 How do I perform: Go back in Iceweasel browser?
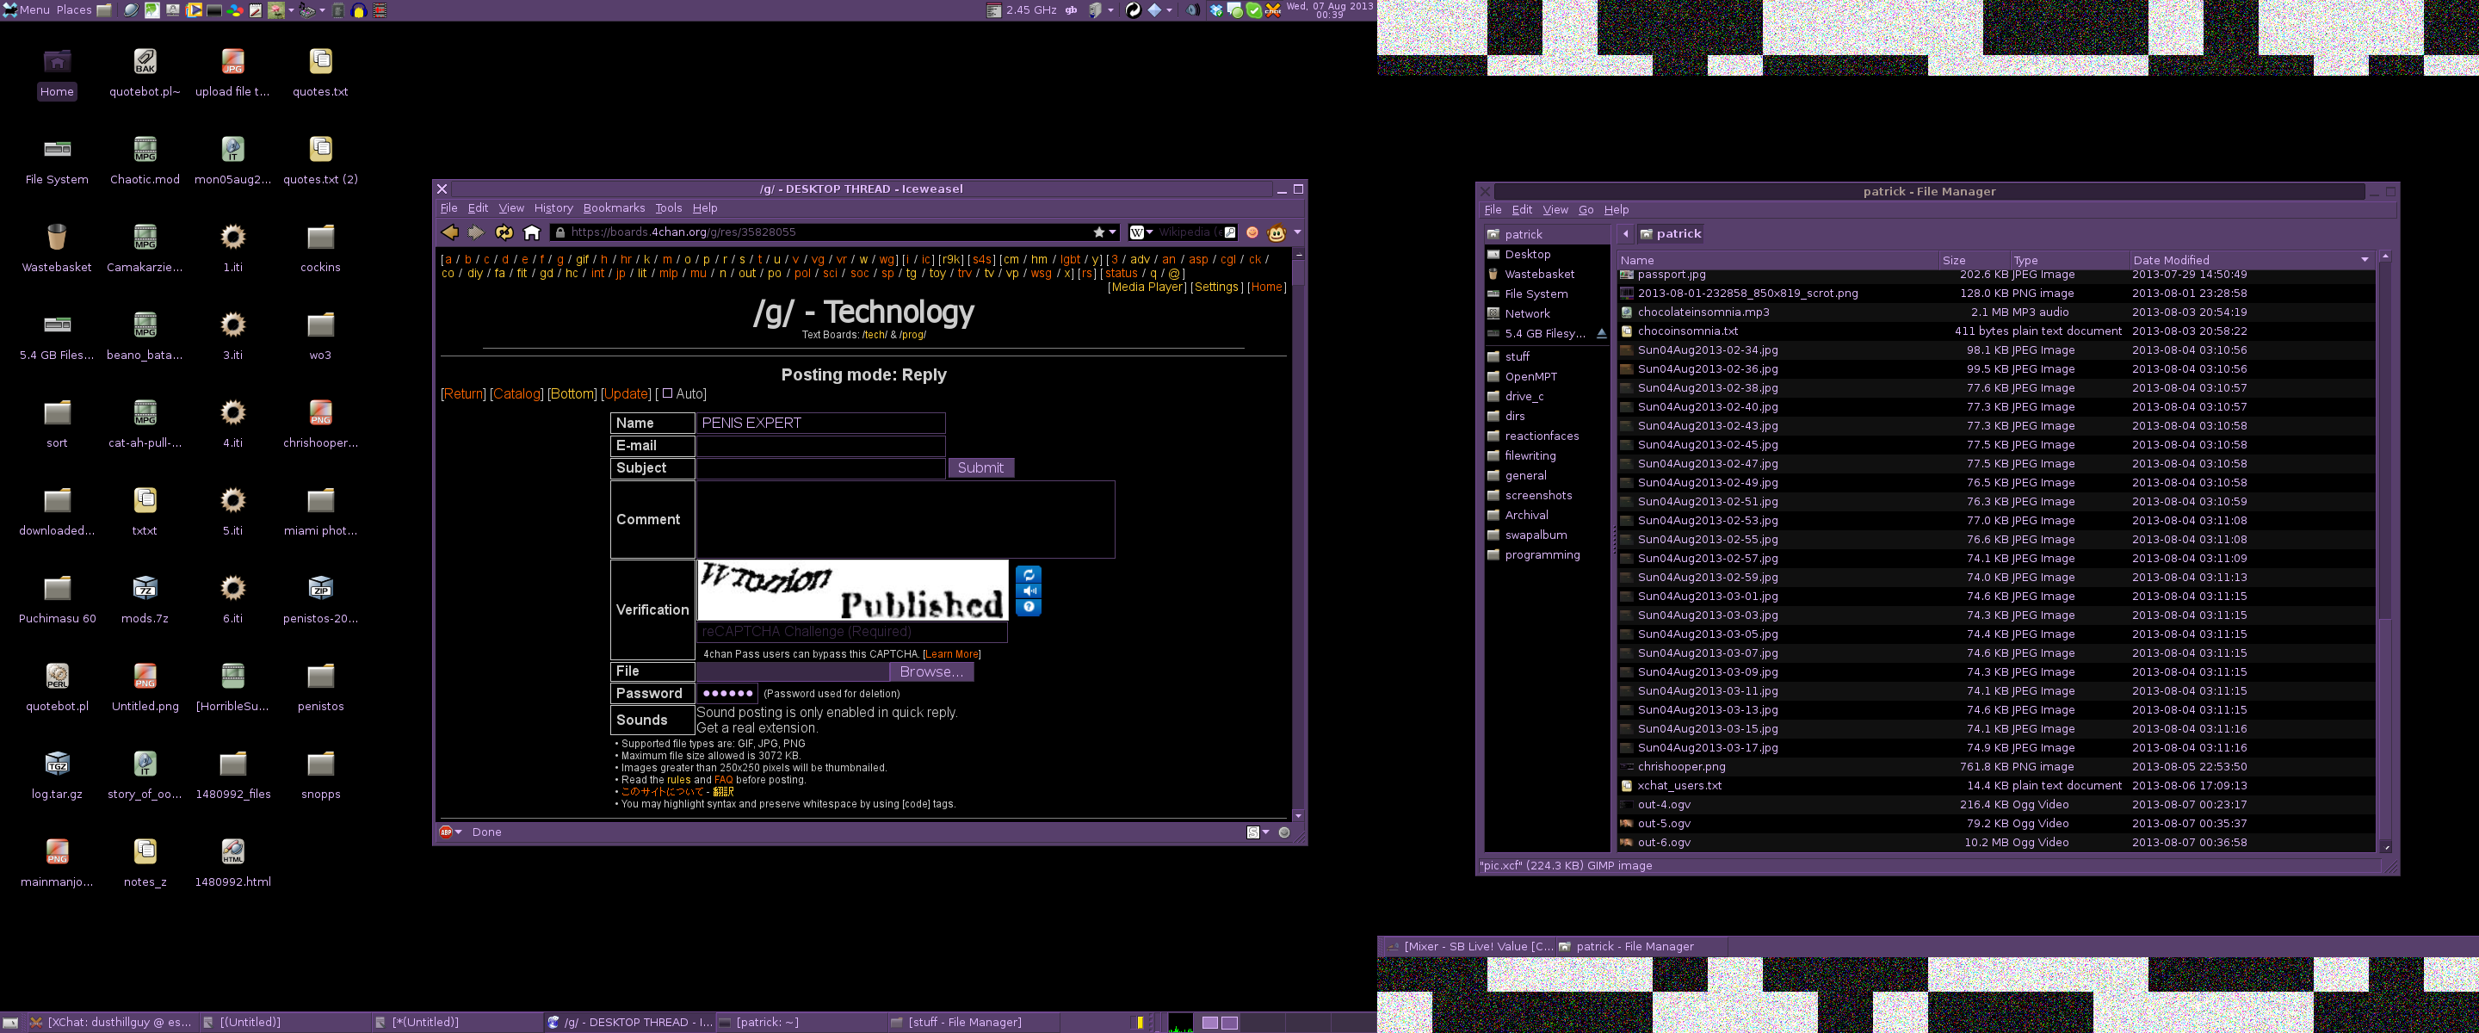(449, 232)
